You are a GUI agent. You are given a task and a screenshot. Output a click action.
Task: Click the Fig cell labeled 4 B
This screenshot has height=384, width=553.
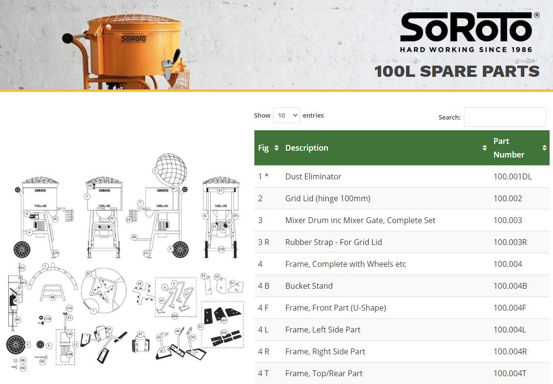[264, 286]
